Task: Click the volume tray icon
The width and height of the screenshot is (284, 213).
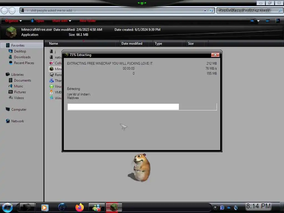Action: (x=236, y=208)
